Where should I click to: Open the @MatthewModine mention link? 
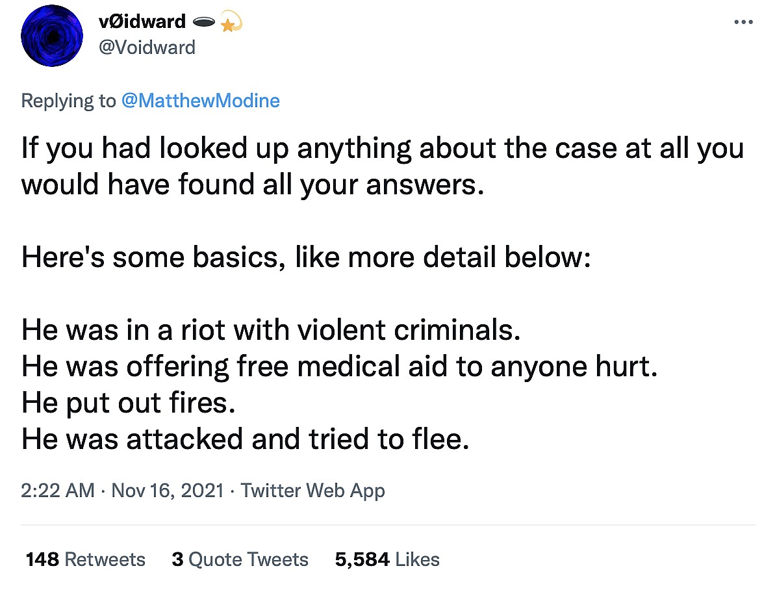[x=200, y=101]
